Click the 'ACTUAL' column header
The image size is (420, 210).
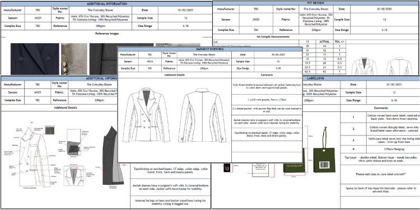(x=324, y=41)
